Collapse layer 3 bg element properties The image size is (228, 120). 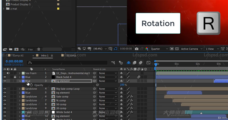20,81
